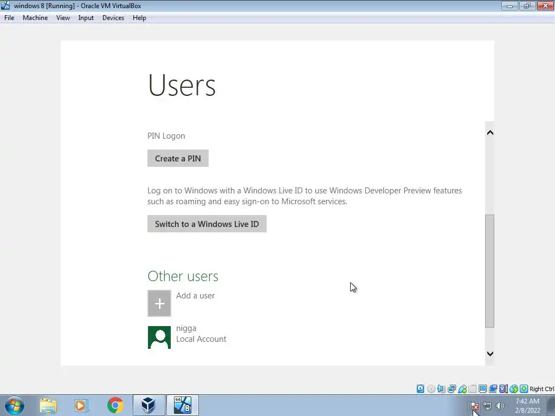This screenshot has width=555, height=416.
Task: Open the volume speaker icon in tray
Action: 500,406
